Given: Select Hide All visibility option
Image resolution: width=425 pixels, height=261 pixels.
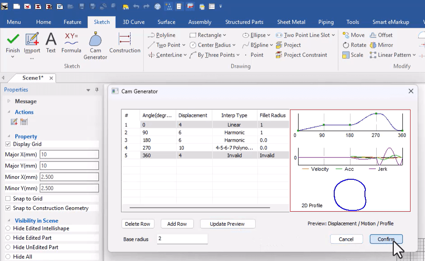Looking at the screenshot, I should tap(7, 256).
